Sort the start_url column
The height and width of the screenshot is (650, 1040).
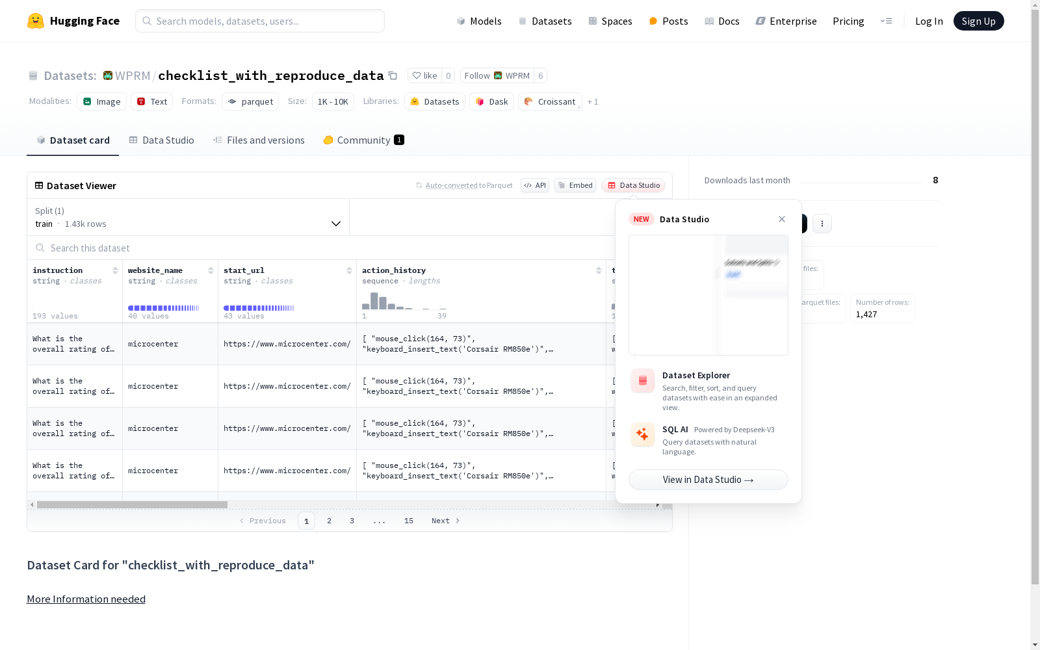[349, 270]
